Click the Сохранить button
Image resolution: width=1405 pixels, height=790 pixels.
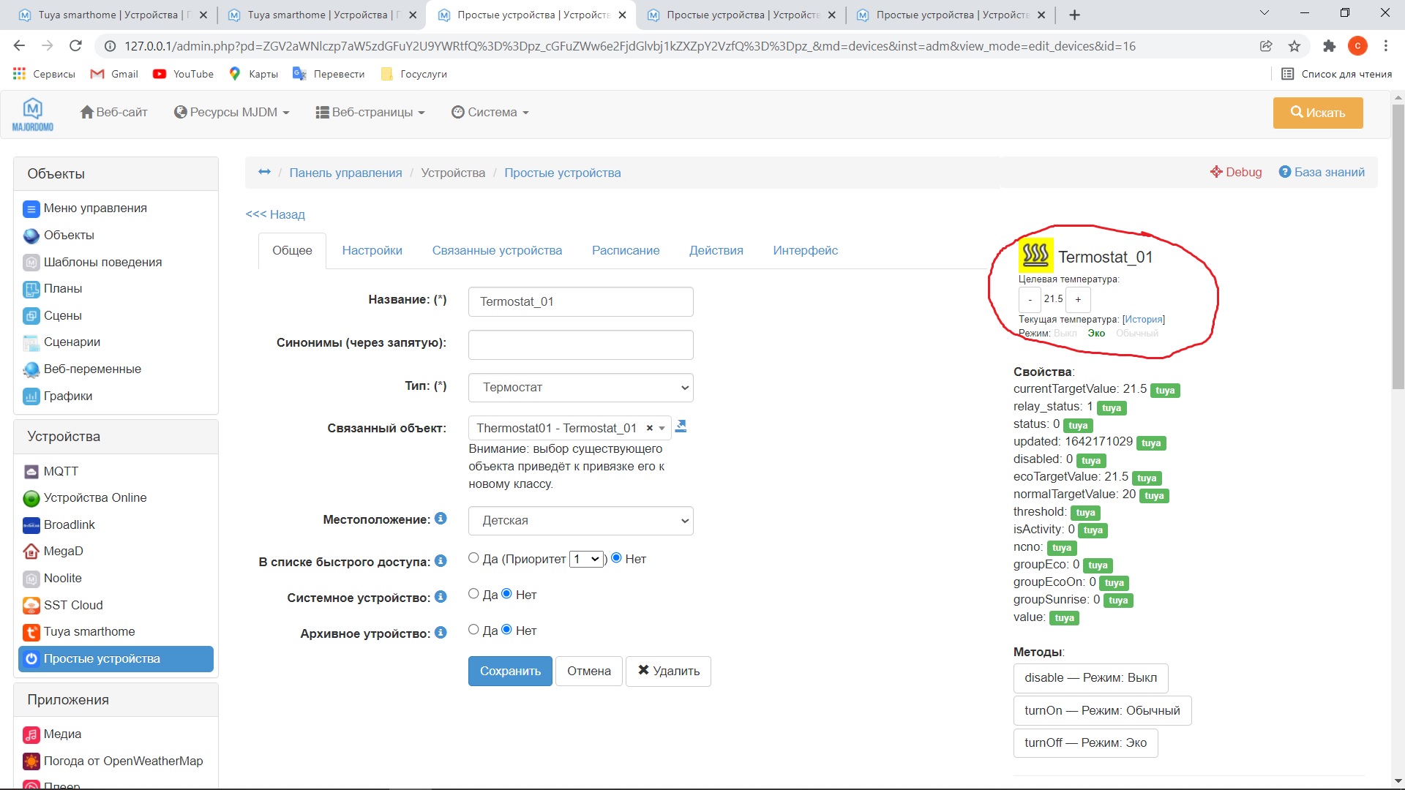509,671
